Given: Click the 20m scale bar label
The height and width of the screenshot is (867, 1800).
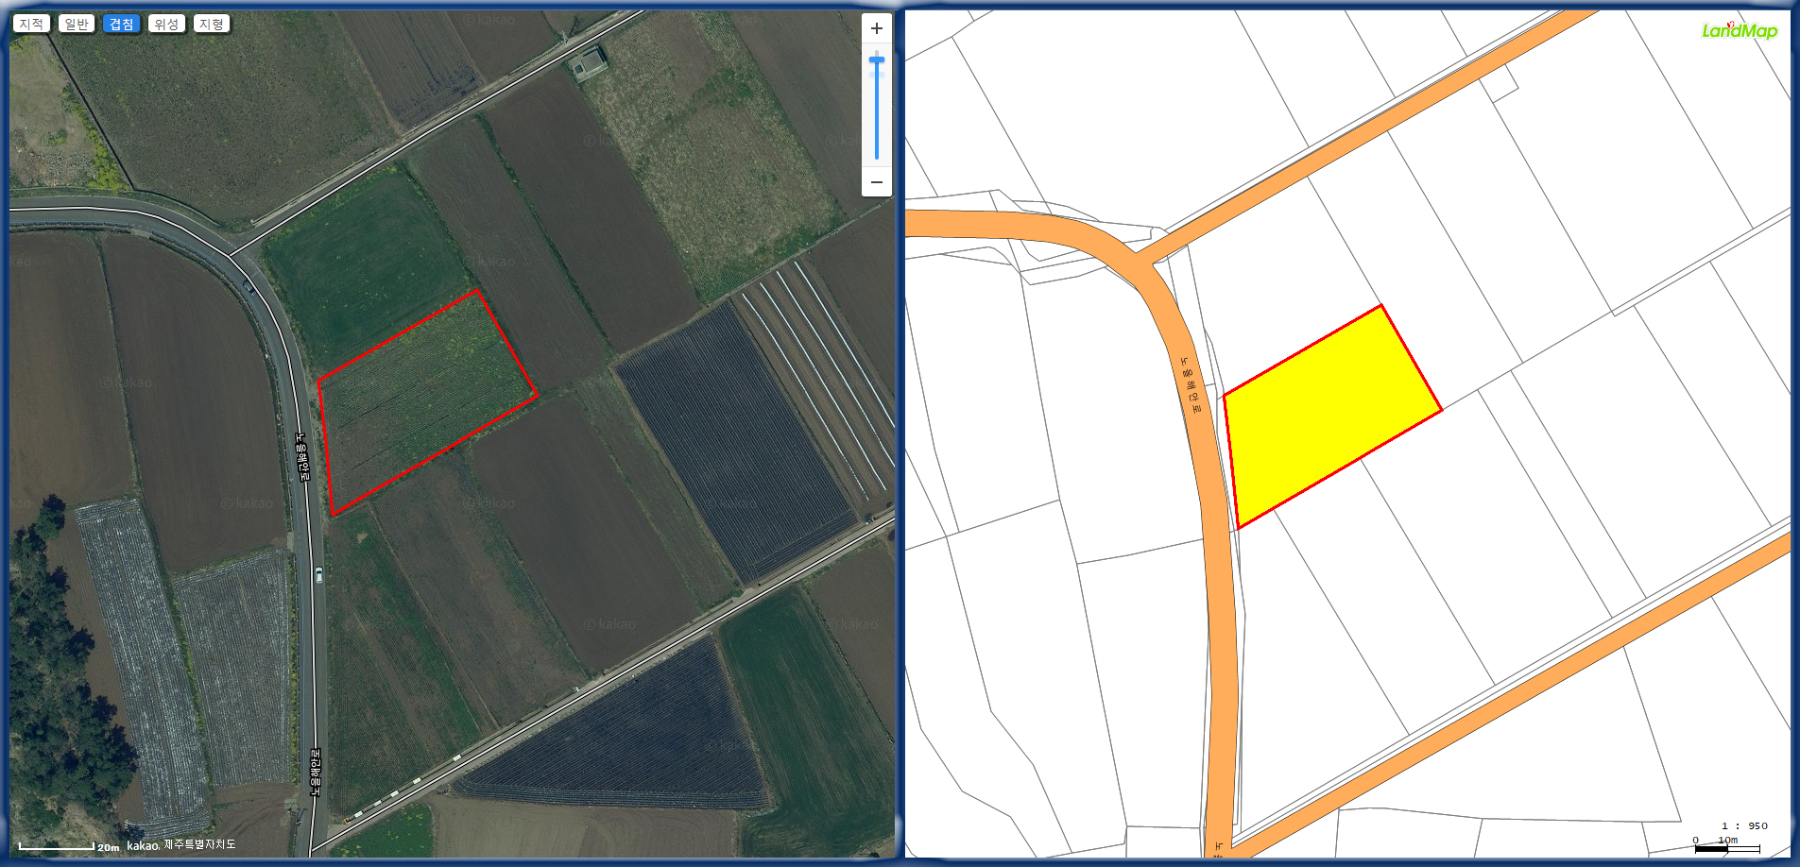Looking at the screenshot, I should click(108, 847).
